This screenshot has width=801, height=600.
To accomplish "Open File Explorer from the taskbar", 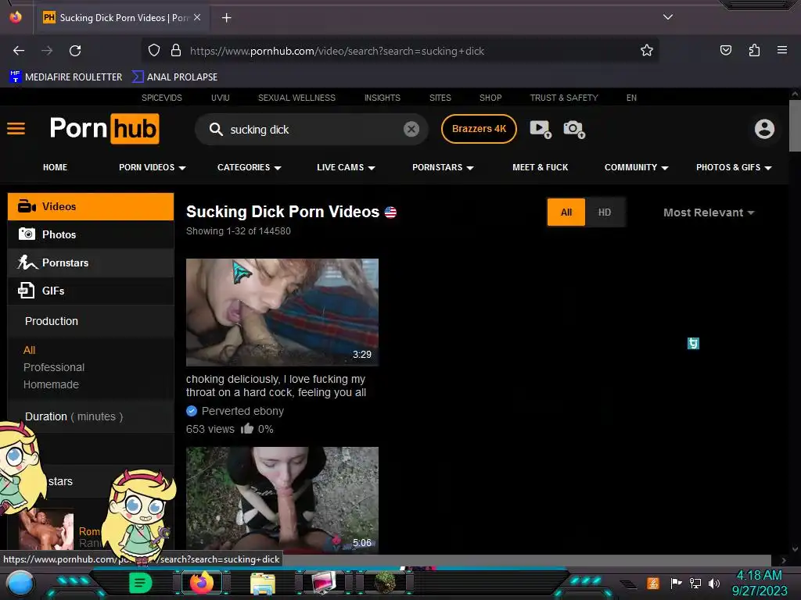I will tap(263, 584).
